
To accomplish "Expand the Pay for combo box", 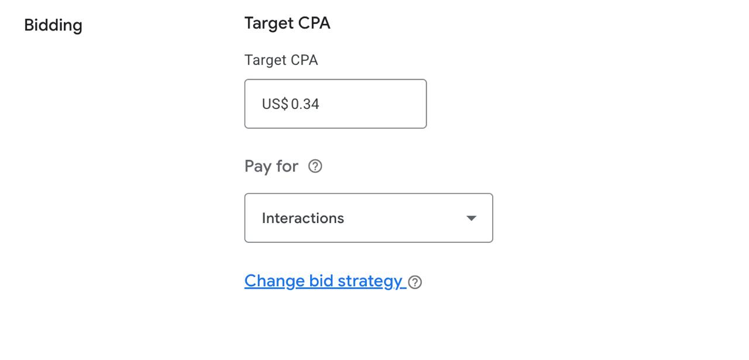I will [368, 218].
